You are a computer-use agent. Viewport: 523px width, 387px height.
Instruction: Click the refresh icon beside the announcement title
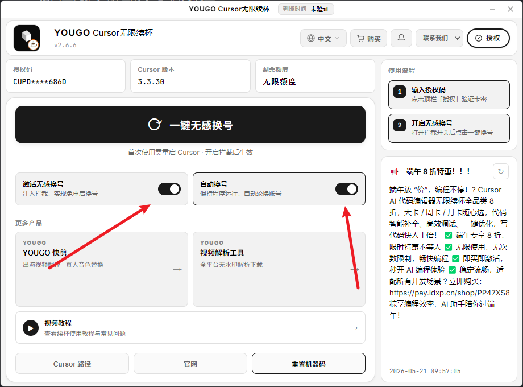click(501, 171)
